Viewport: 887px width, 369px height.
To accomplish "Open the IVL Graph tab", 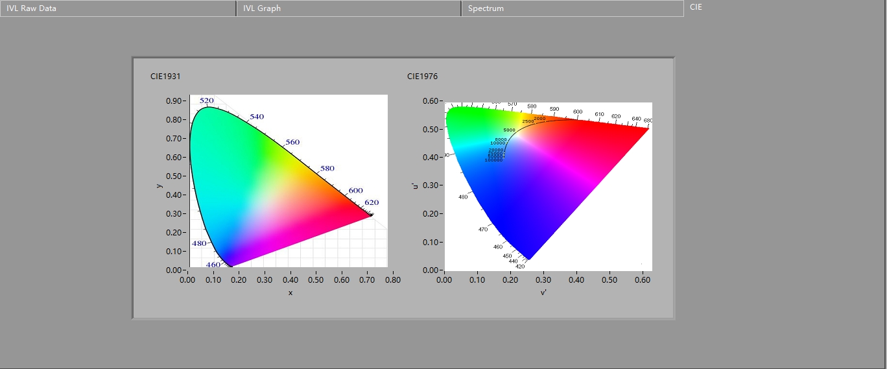I will click(348, 8).
